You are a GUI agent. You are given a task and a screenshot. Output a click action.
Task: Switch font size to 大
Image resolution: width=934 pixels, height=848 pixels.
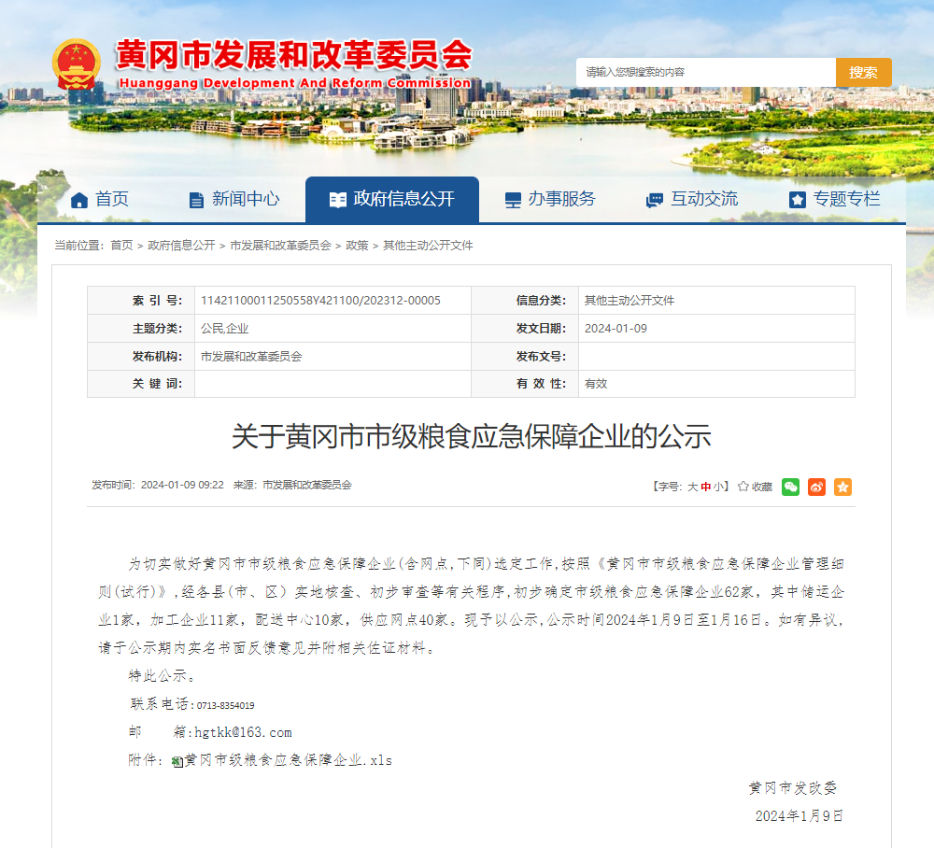click(x=691, y=486)
